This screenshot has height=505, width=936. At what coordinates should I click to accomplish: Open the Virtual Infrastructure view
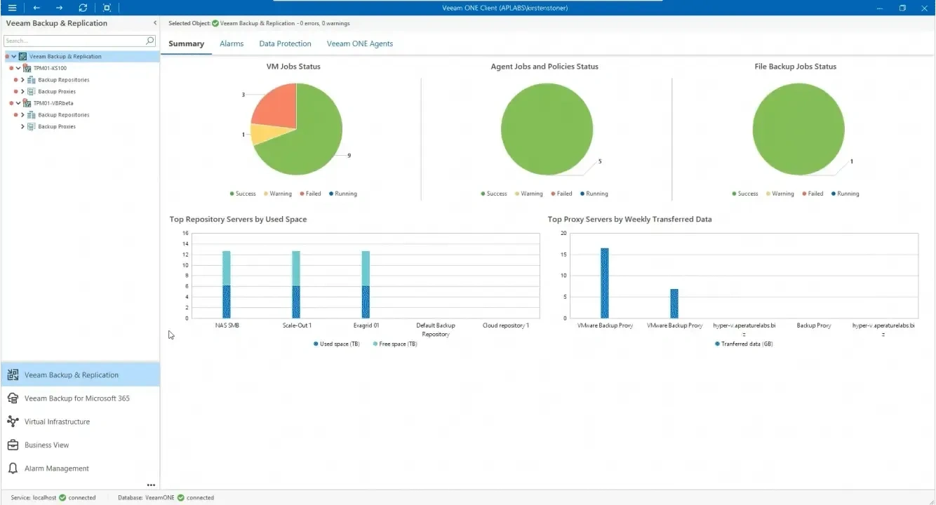coord(58,421)
